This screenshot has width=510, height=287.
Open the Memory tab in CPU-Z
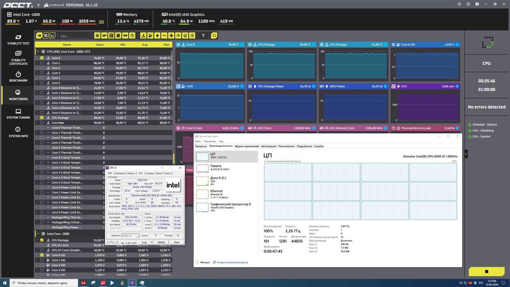tap(132, 173)
